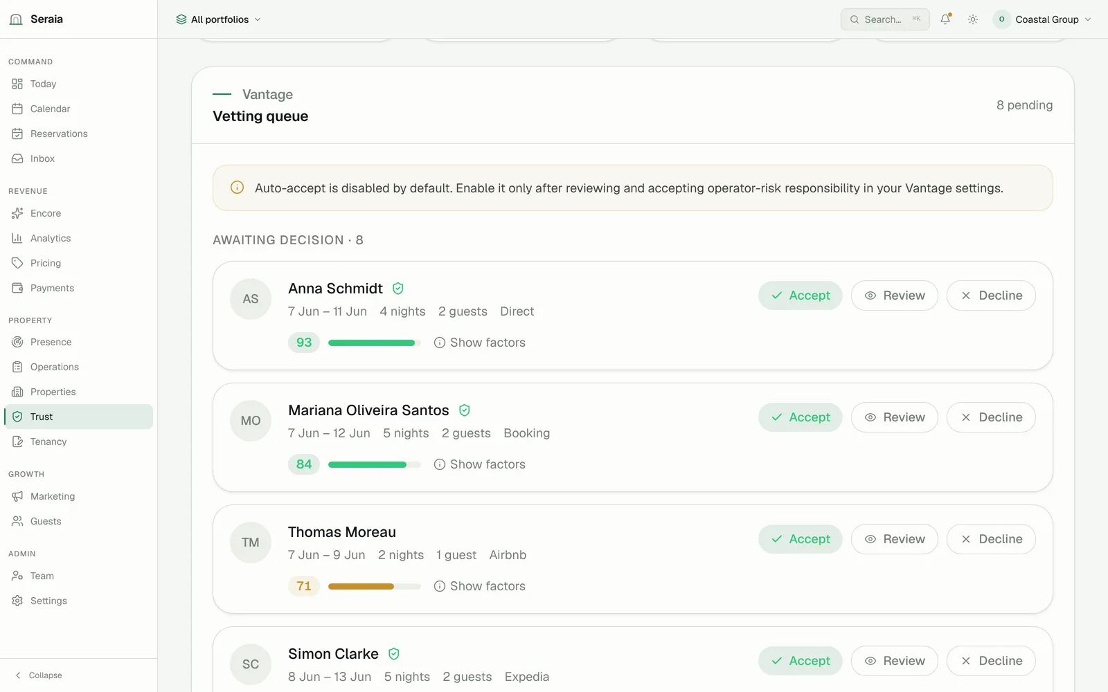Click the Properties building icon
Screen dimensions: 1108x692
pos(17,392)
